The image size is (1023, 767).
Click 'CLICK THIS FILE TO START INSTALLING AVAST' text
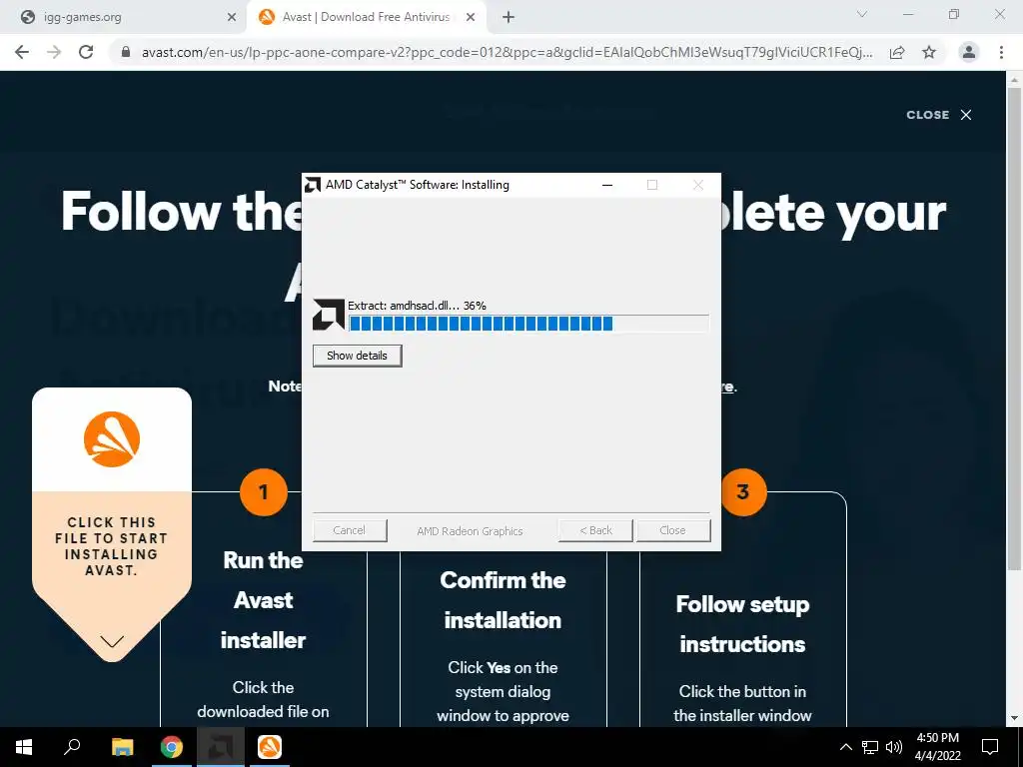[x=112, y=546]
